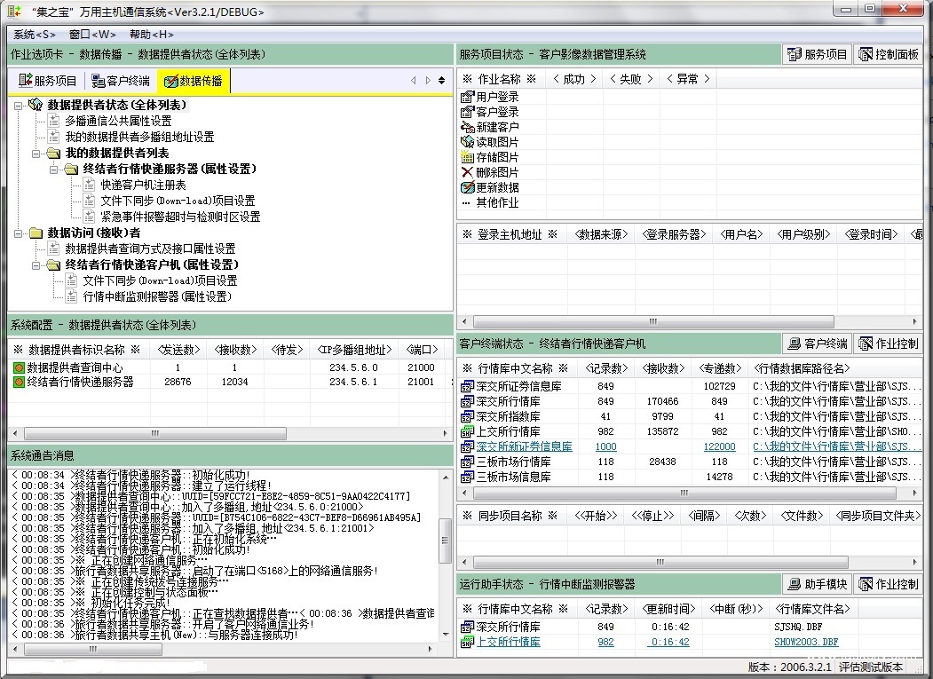Select the 存储图片 job icon

click(468, 157)
